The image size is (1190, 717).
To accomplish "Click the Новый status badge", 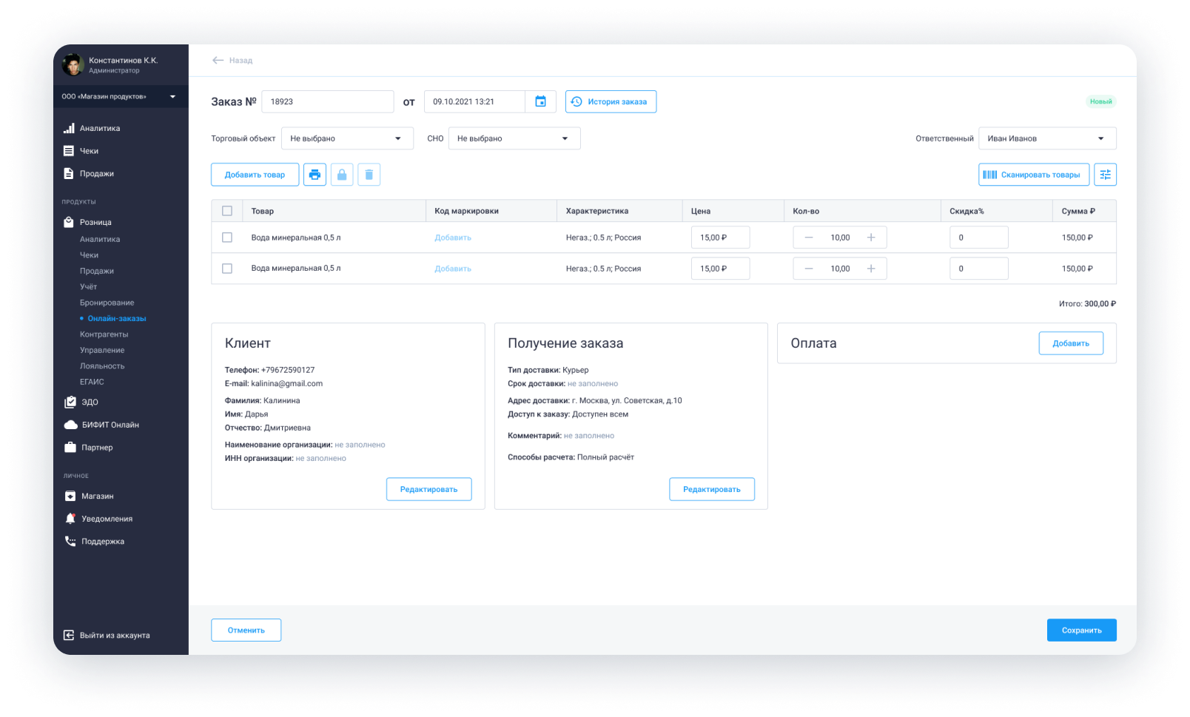I will tap(1100, 101).
